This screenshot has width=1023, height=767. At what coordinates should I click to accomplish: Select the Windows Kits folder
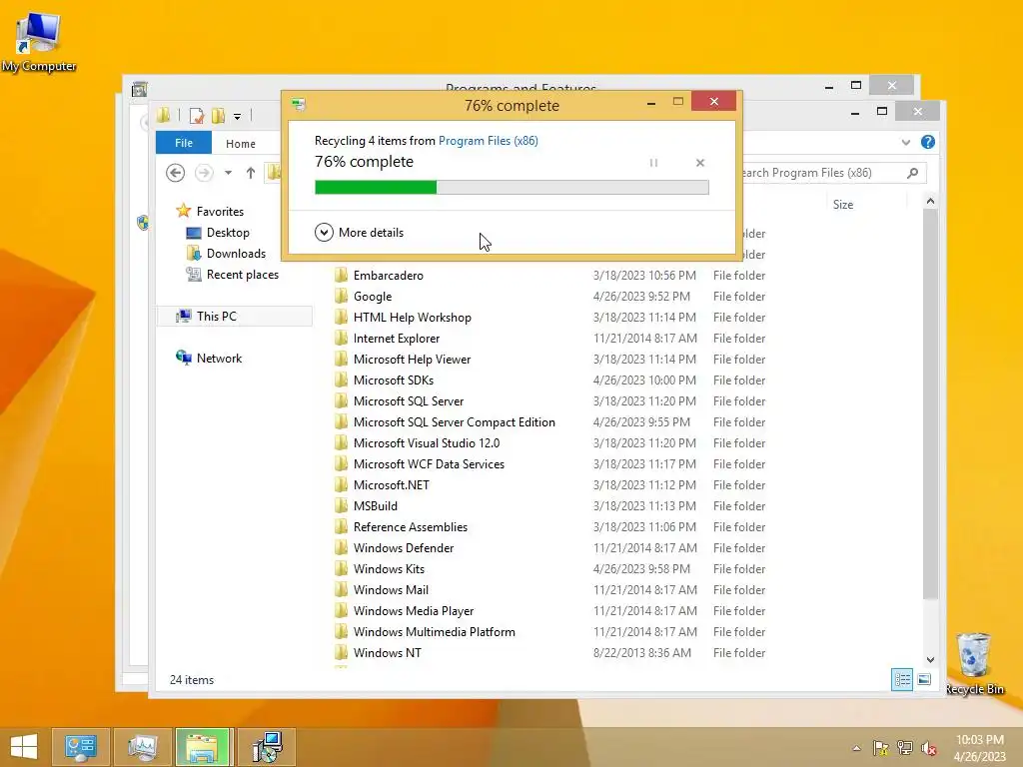(389, 568)
